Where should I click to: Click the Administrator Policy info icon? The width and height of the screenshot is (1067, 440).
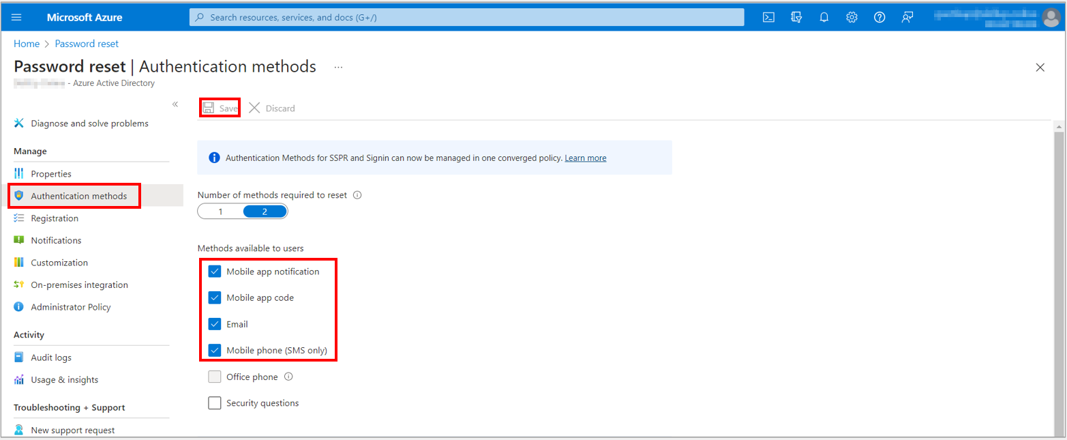click(x=19, y=307)
